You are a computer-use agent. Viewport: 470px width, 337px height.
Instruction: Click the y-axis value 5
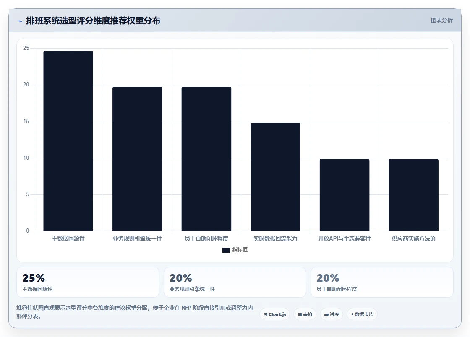pos(28,194)
